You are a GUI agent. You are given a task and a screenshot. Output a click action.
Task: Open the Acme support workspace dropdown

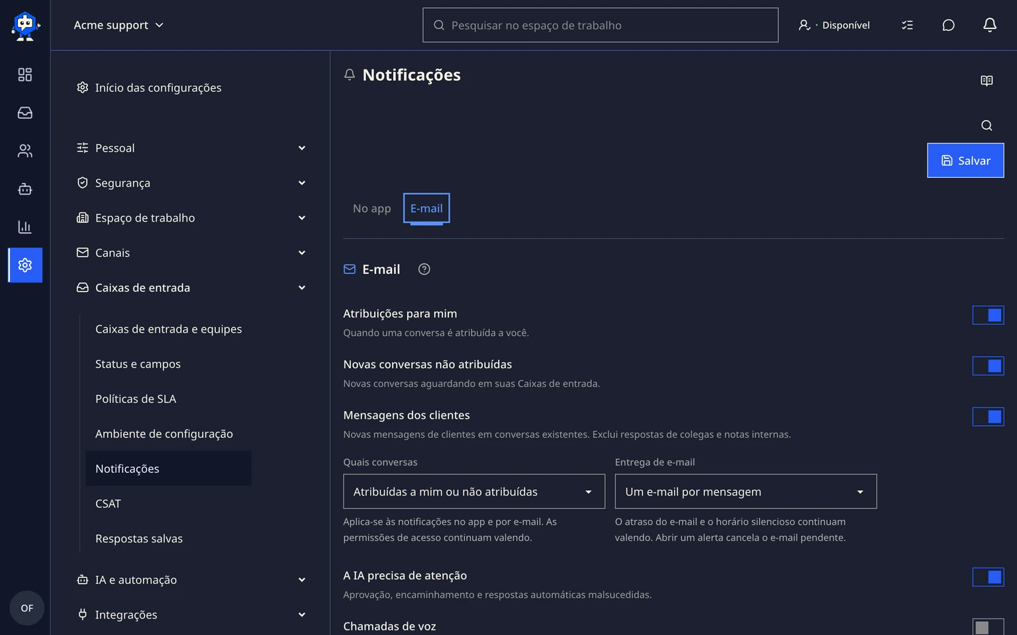tap(119, 25)
